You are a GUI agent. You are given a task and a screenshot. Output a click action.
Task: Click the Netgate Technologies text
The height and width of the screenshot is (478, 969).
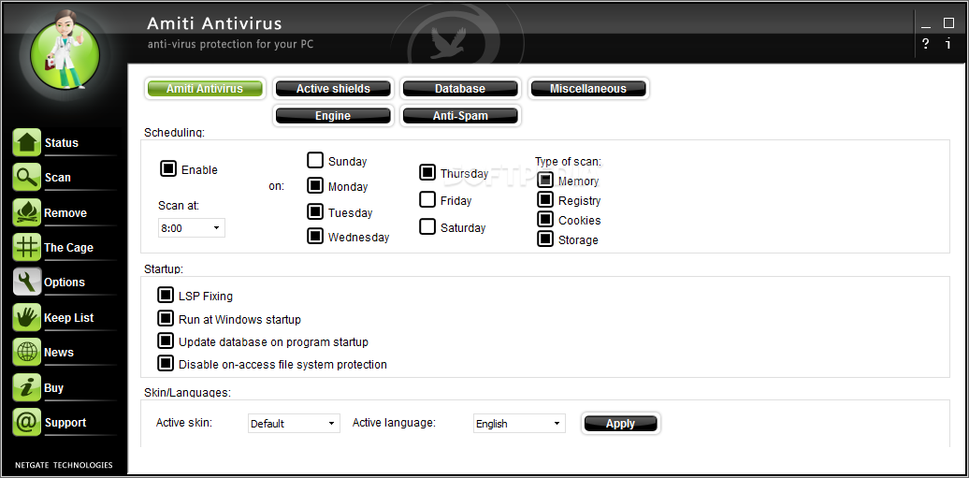[x=64, y=464]
